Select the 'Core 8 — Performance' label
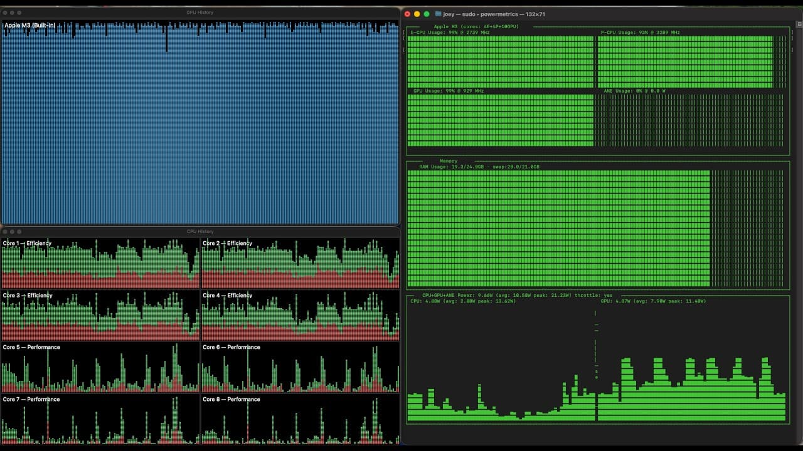This screenshot has width=803, height=451. (x=231, y=399)
